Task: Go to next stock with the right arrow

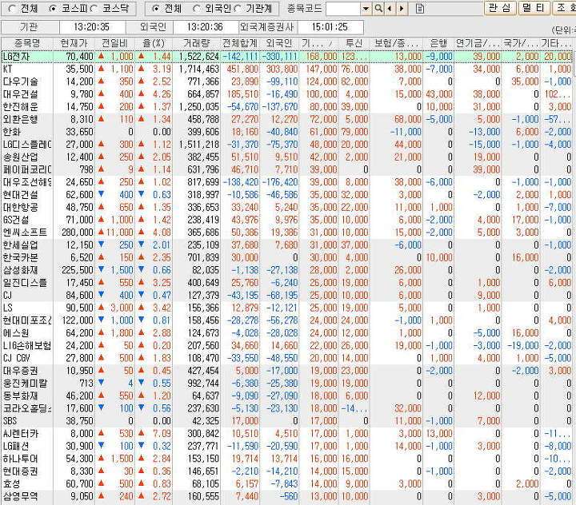Action: [x=402, y=9]
